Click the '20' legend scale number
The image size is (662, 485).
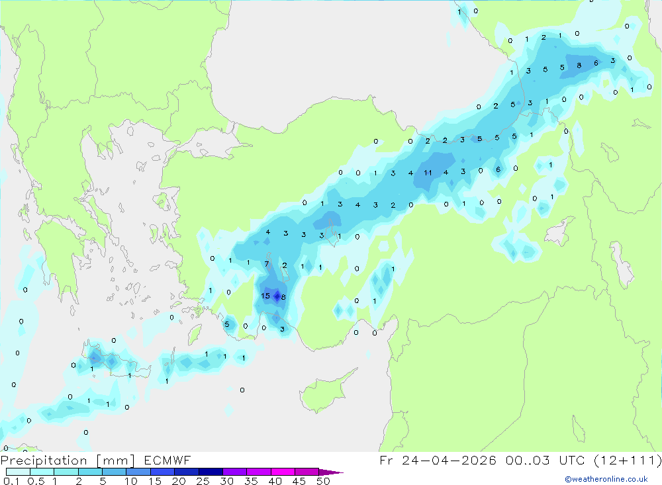coord(179,481)
